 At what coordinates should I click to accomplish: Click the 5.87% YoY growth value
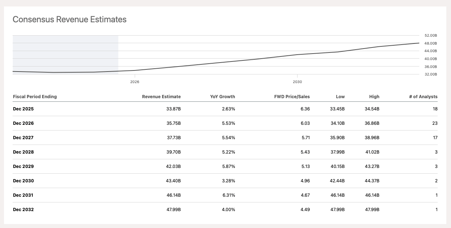point(228,167)
